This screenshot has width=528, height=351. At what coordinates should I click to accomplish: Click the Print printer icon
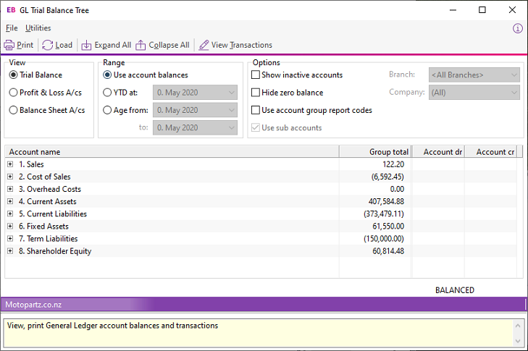[9, 45]
